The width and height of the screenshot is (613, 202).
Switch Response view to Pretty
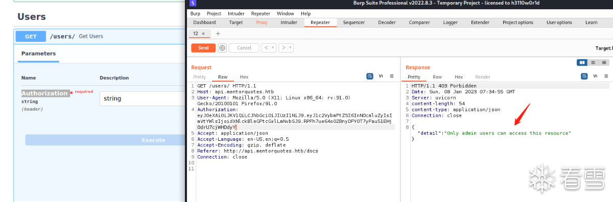(x=414, y=77)
